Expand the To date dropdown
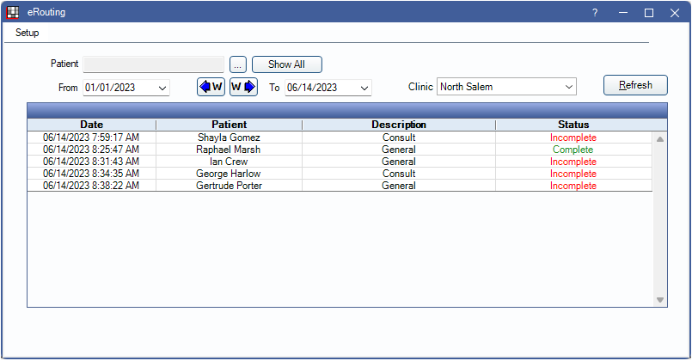 click(x=364, y=88)
